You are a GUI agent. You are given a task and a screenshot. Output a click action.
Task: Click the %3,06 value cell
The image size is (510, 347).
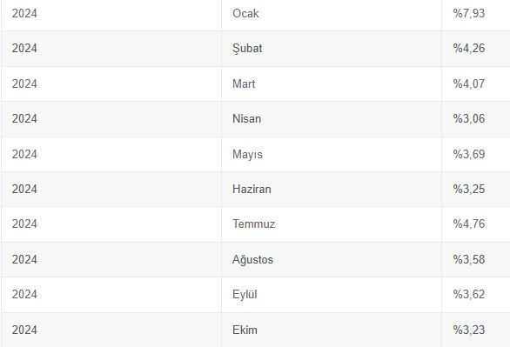tap(476, 119)
